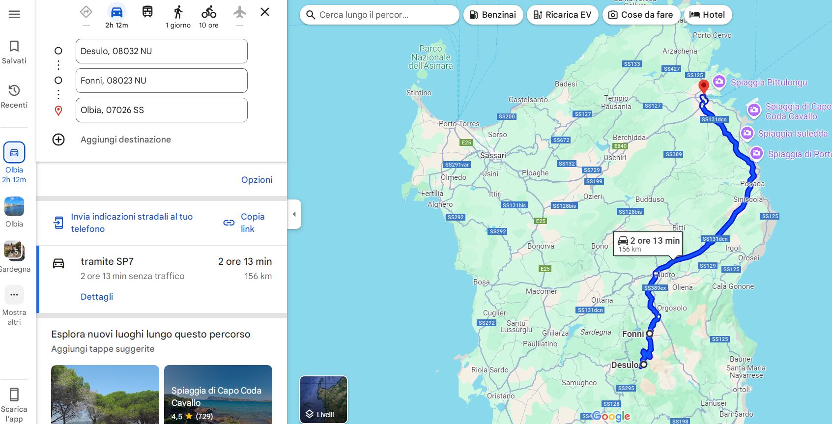Open the Olbia photo sidebar item
The height and width of the screenshot is (424, 832).
pyautogui.click(x=14, y=212)
